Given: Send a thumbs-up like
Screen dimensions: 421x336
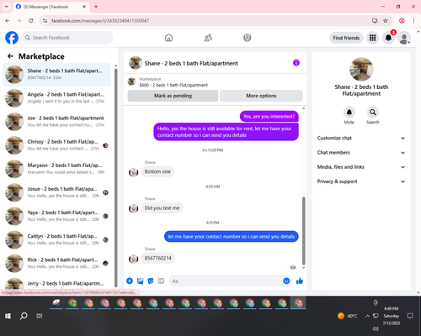Looking at the screenshot, I should click(x=300, y=281).
